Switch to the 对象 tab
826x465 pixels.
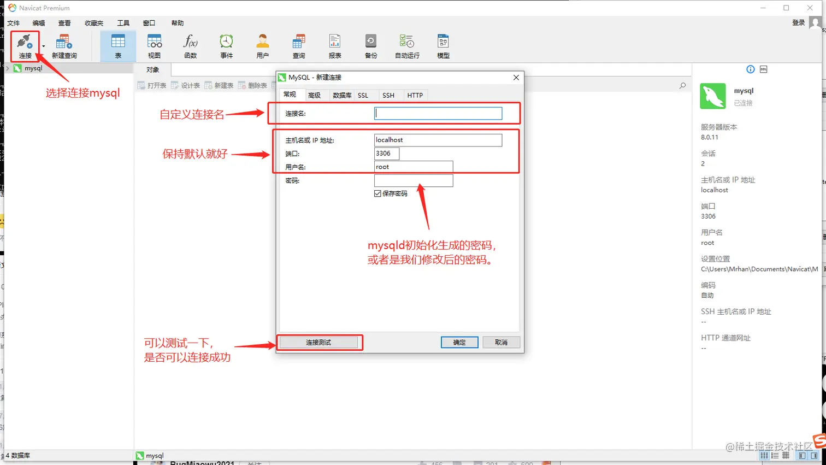(153, 69)
